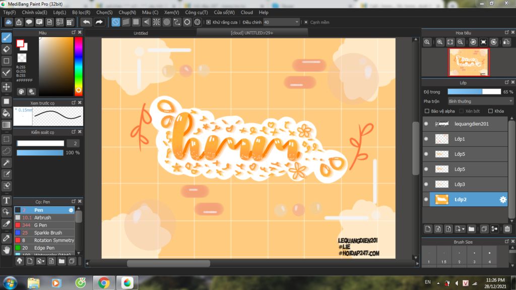516x290 pixels.
Task: Pop out the Màu color panel
Action: (x=74, y=33)
